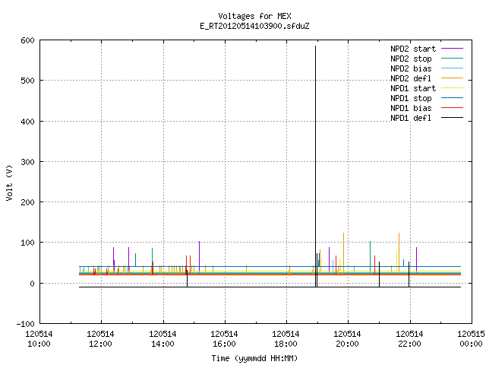
Task: Click the x-axis label 120514 20:00
Action: click(347, 339)
